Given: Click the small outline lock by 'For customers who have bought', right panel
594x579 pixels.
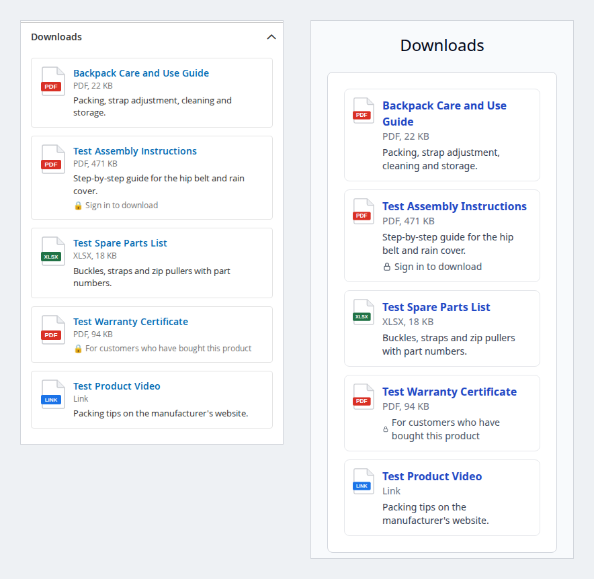Looking at the screenshot, I should pyautogui.click(x=386, y=429).
